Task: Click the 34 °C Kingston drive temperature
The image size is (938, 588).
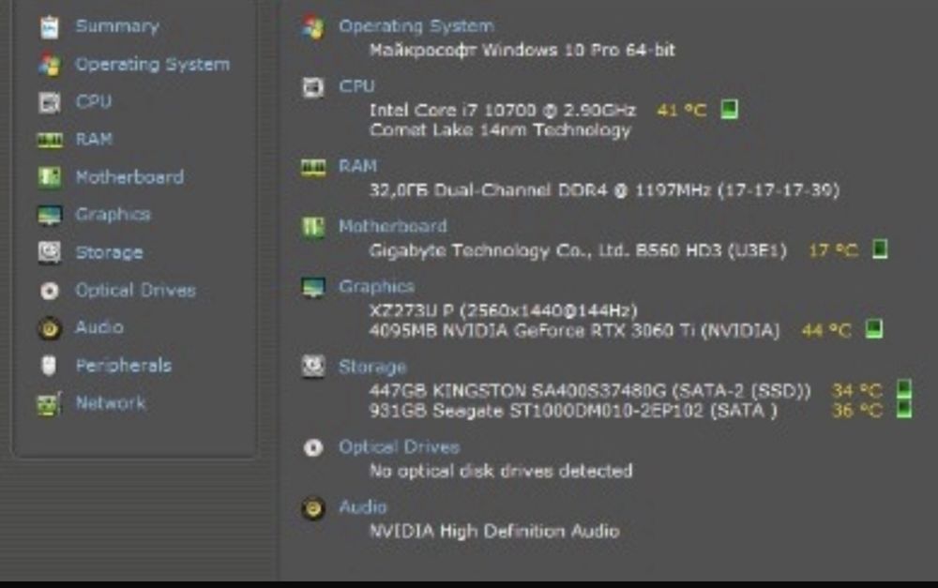Action: click(x=857, y=391)
